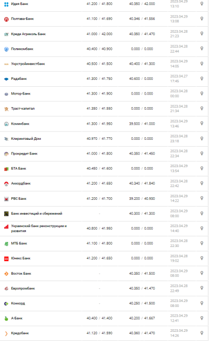Click the Креди Агриколь Банк logo icon
Screen dimensions: 209x341
pos(6,34)
